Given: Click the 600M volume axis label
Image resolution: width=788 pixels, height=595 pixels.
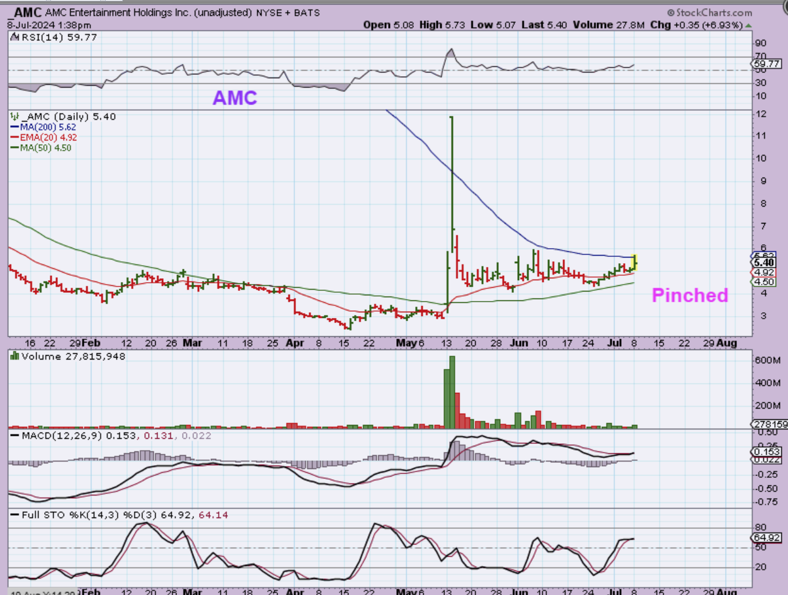Looking at the screenshot, I should click(x=768, y=360).
